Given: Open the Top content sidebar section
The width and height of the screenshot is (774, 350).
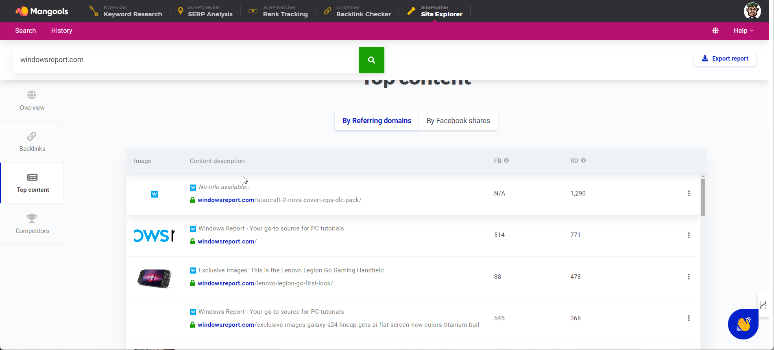Looking at the screenshot, I should pos(32,183).
